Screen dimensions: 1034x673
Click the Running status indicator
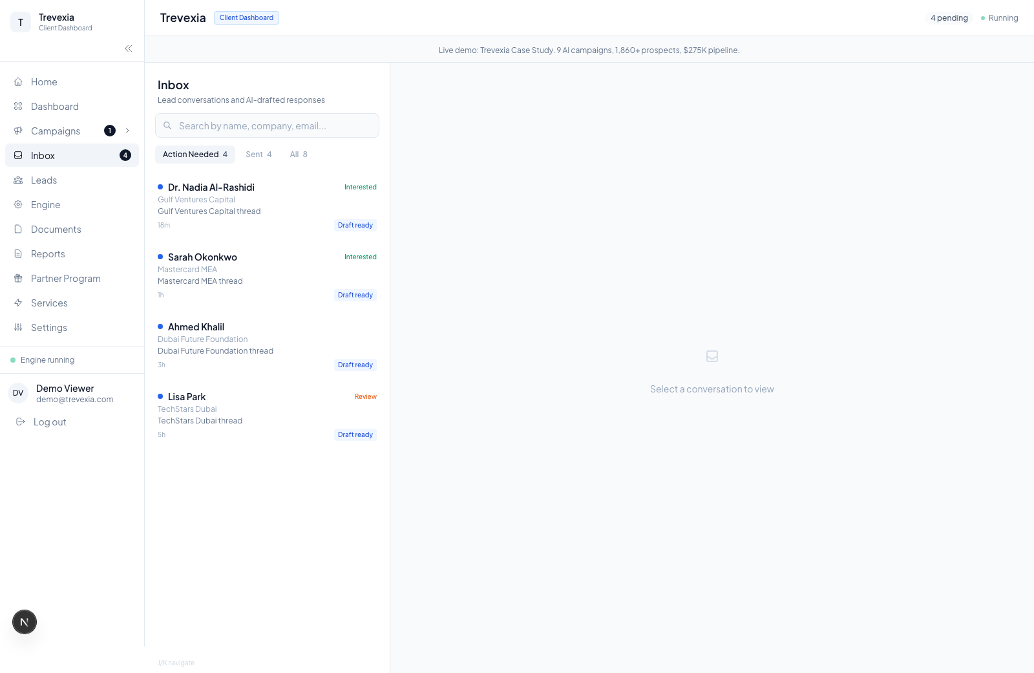pyautogui.click(x=999, y=18)
